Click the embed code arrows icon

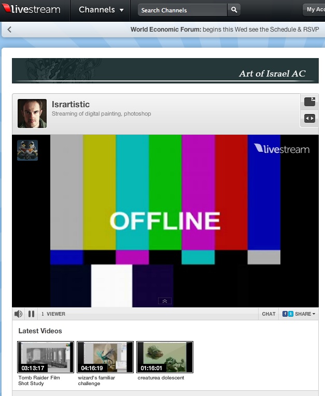pos(309,119)
